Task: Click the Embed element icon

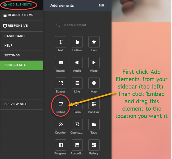Action: click(60, 104)
